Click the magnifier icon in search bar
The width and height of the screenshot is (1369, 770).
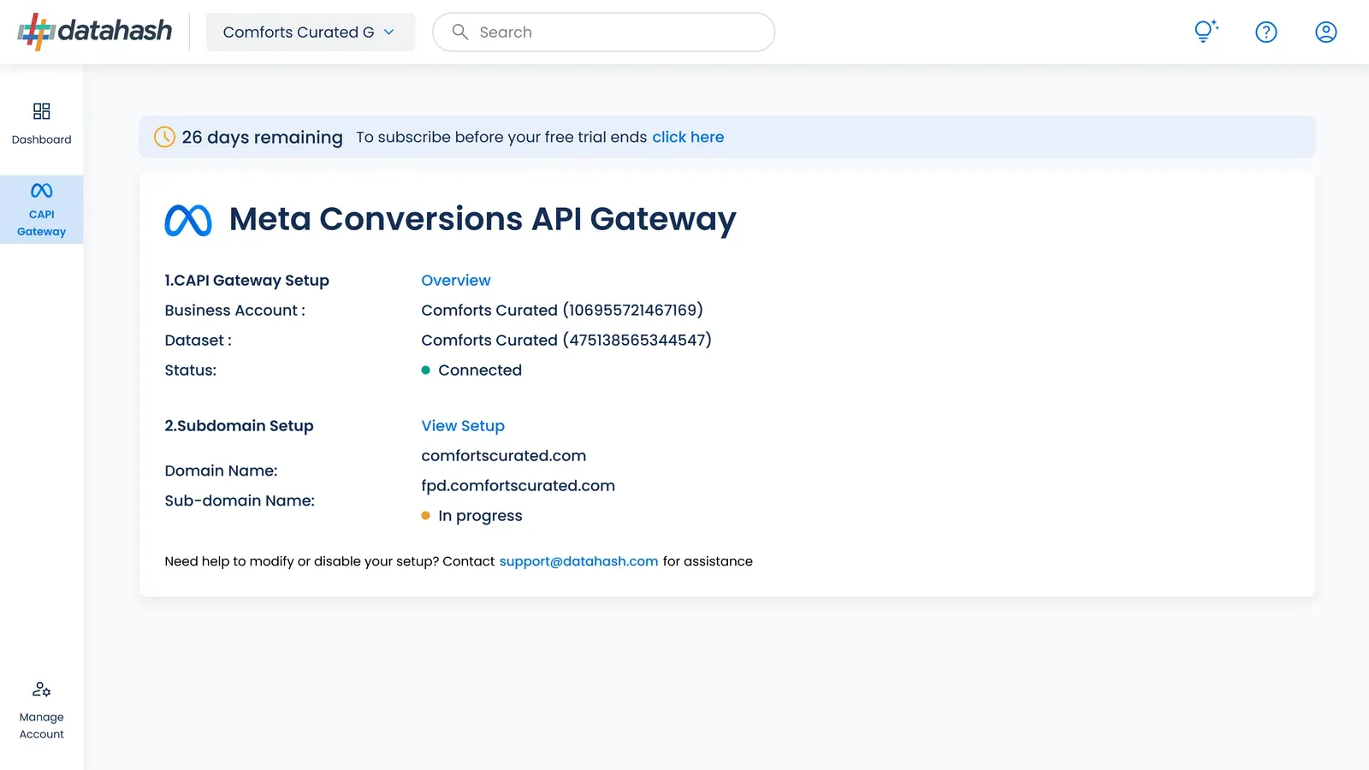tap(459, 32)
